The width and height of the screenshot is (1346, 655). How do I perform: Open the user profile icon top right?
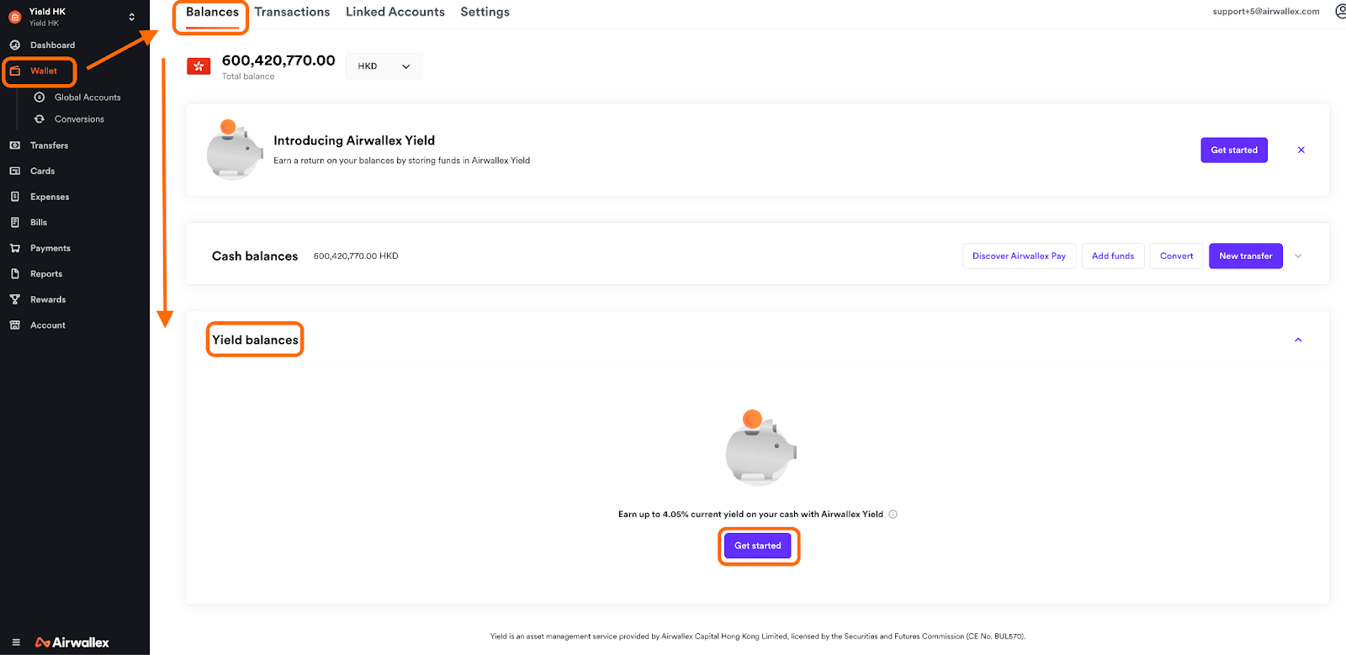pos(1339,12)
